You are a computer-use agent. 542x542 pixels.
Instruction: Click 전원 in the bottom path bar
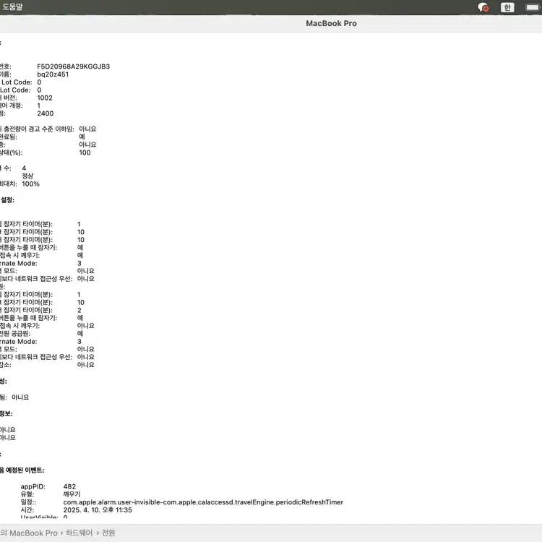(108, 533)
